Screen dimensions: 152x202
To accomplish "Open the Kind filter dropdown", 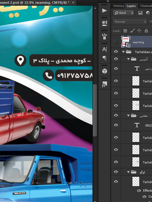I will (123, 13).
